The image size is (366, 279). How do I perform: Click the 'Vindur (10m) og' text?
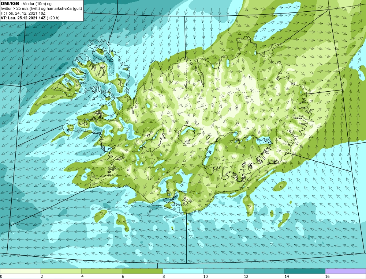tap(38, 4)
